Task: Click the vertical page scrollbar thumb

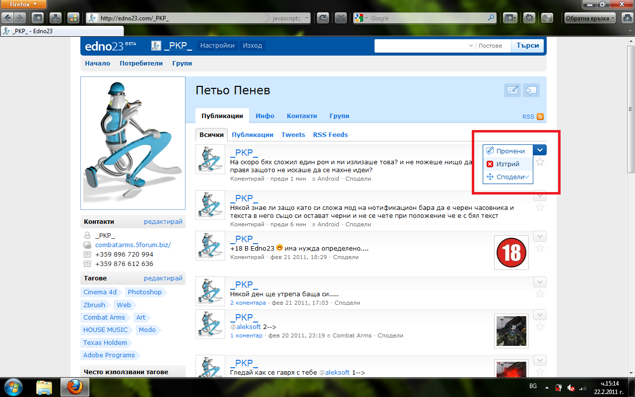Action: click(631, 110)
